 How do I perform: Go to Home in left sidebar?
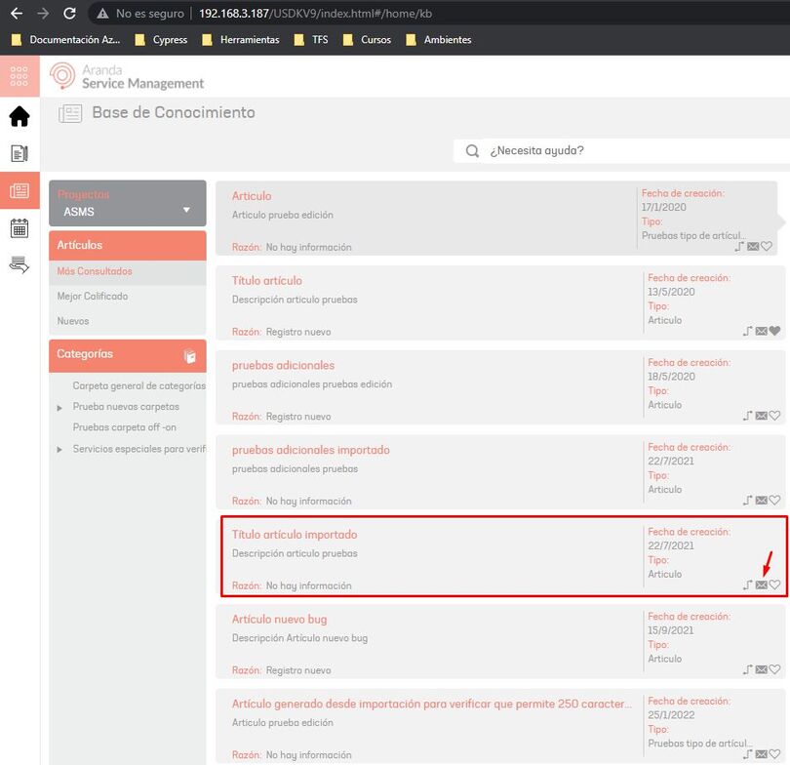pyautogui.click(x=20, y=116)
